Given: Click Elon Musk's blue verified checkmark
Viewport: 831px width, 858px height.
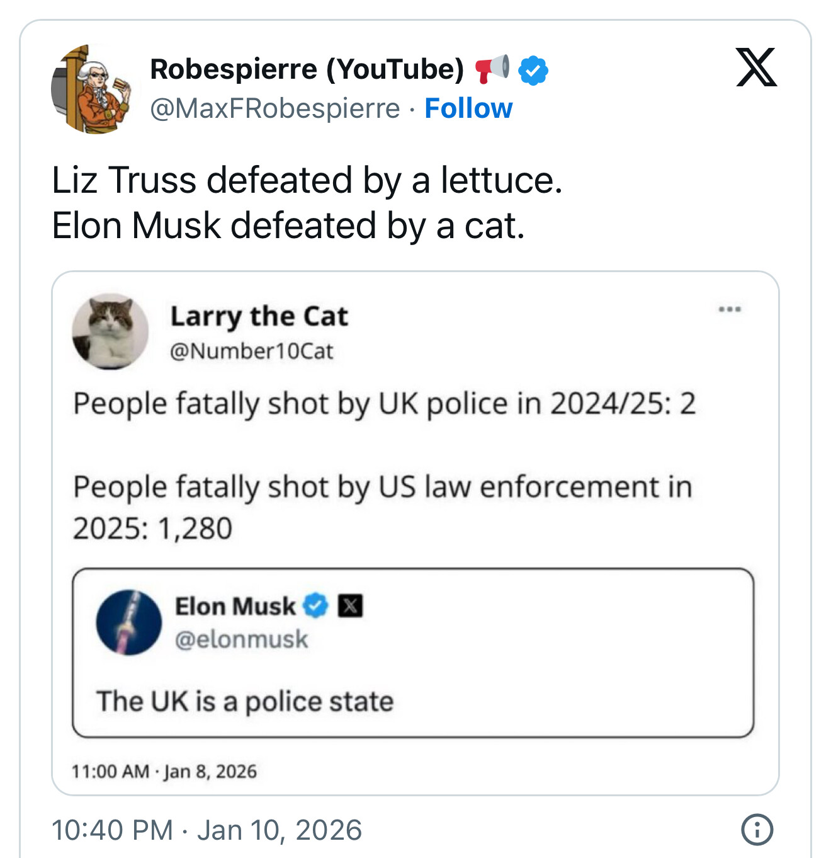Looking at the screenshot, I should (x=315, y=606).
